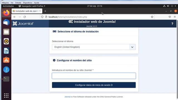Image resolution: width=178 pixels, height=100 pixels.
Task: Open the power system menu icon
Action: pyautogui.click(x=172, y=6)
